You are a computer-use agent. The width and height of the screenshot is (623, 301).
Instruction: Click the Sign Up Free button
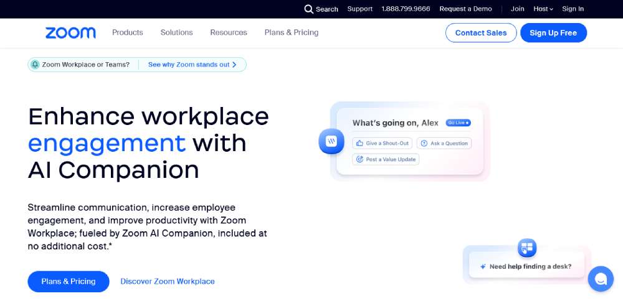[x=553, y=33]
